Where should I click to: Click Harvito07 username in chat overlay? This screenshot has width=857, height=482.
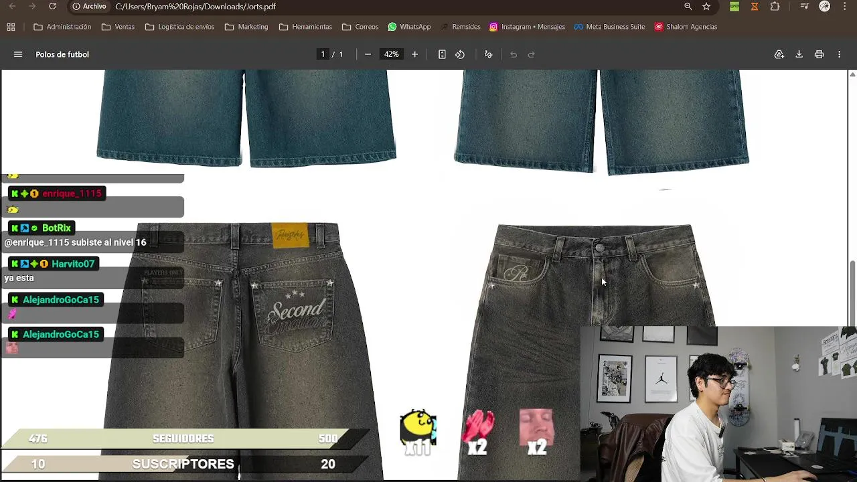(73, 264)
